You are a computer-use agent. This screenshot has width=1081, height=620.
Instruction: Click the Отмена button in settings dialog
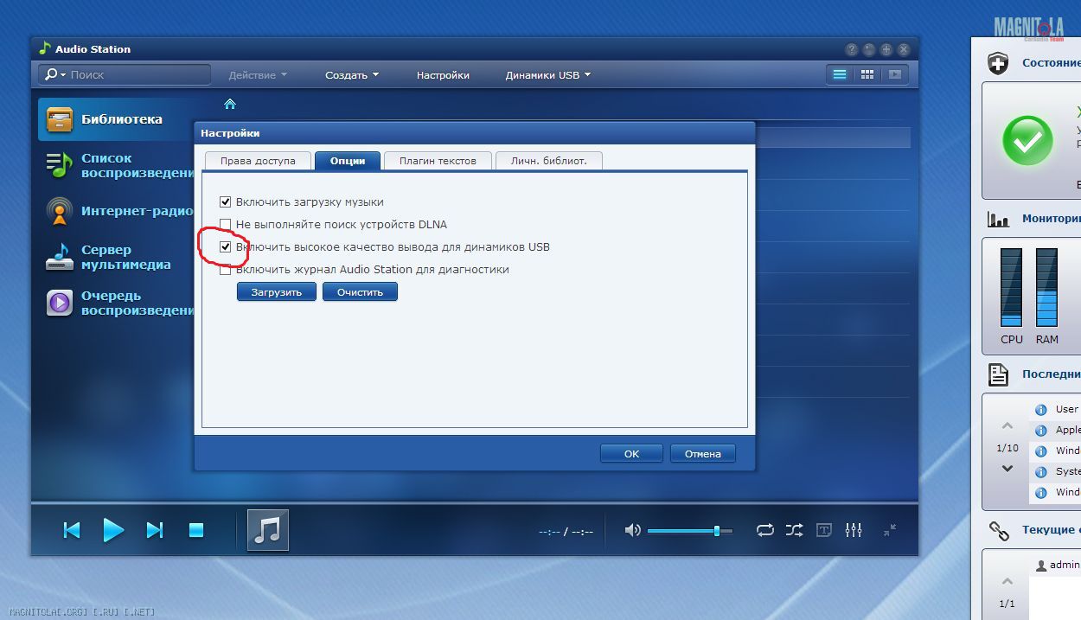click(702, 453)
